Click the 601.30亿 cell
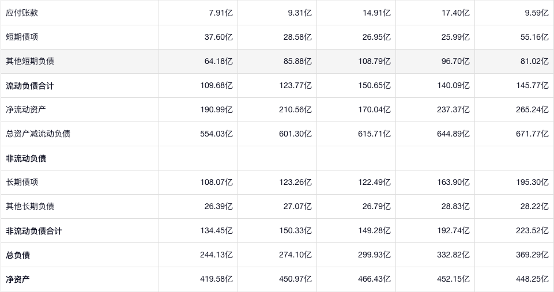Viewport: 554px width, 292px height. 295,134
